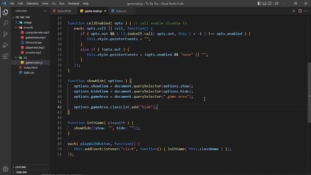Open the Terminal menu

coord(73,3)
